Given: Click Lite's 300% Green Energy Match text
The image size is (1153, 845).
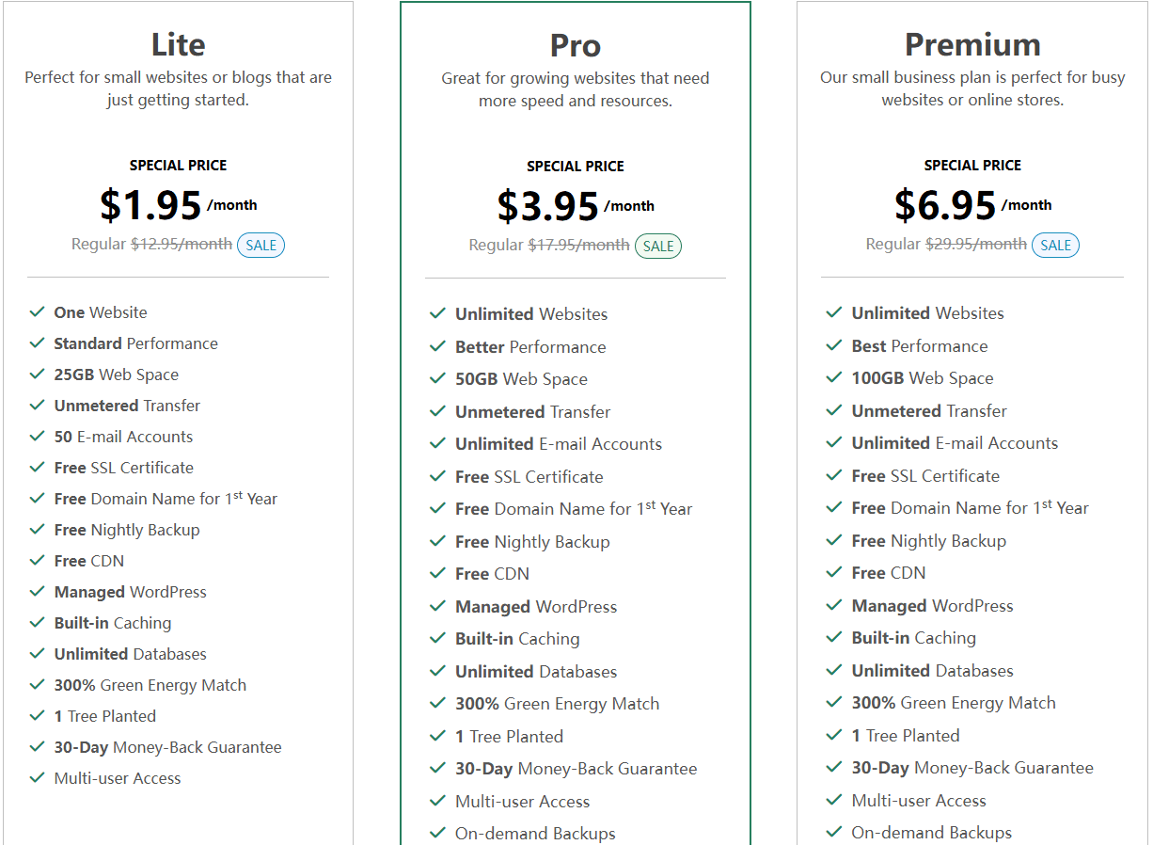Looking at the screenshot, I should (150, 685).
